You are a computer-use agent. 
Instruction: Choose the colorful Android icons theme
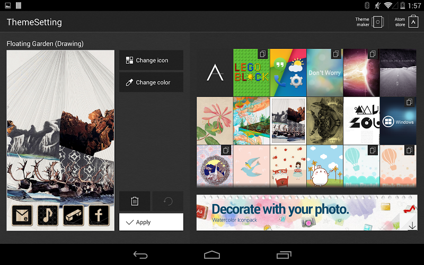(288, 73)
